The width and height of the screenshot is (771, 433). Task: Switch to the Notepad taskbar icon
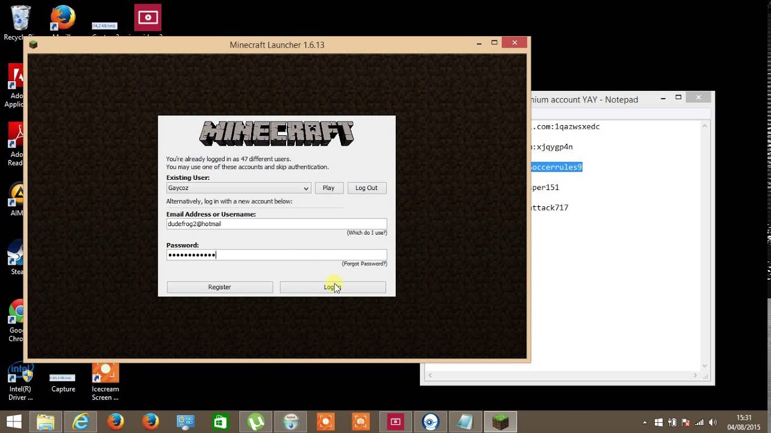(465, 422)
